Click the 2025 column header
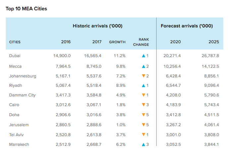This screenshot has width=232, height=152. [214, 42]
